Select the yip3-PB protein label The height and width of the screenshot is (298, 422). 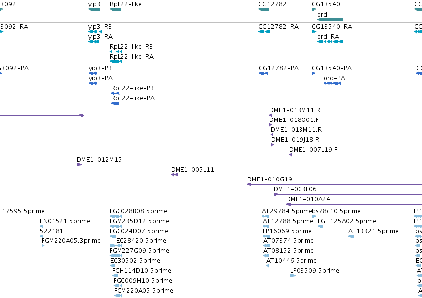pos(100,68)
